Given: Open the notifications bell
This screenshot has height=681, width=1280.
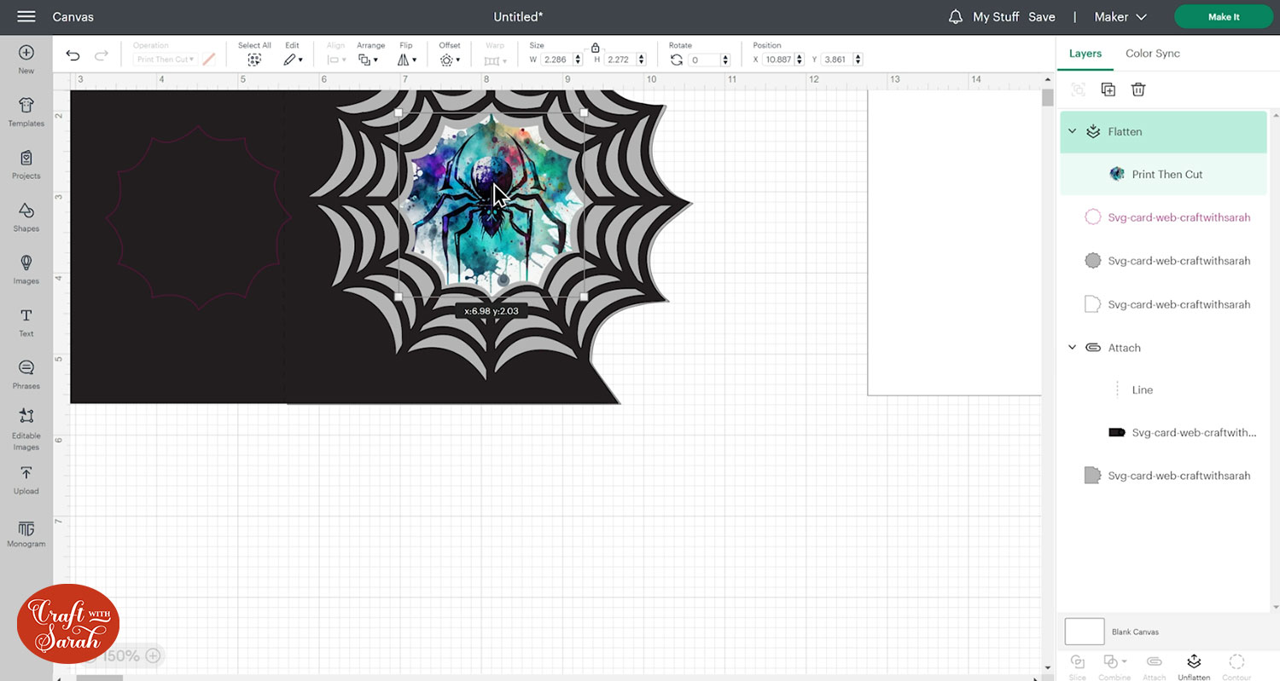Looking at the screenshot, I should coord(956,17).
